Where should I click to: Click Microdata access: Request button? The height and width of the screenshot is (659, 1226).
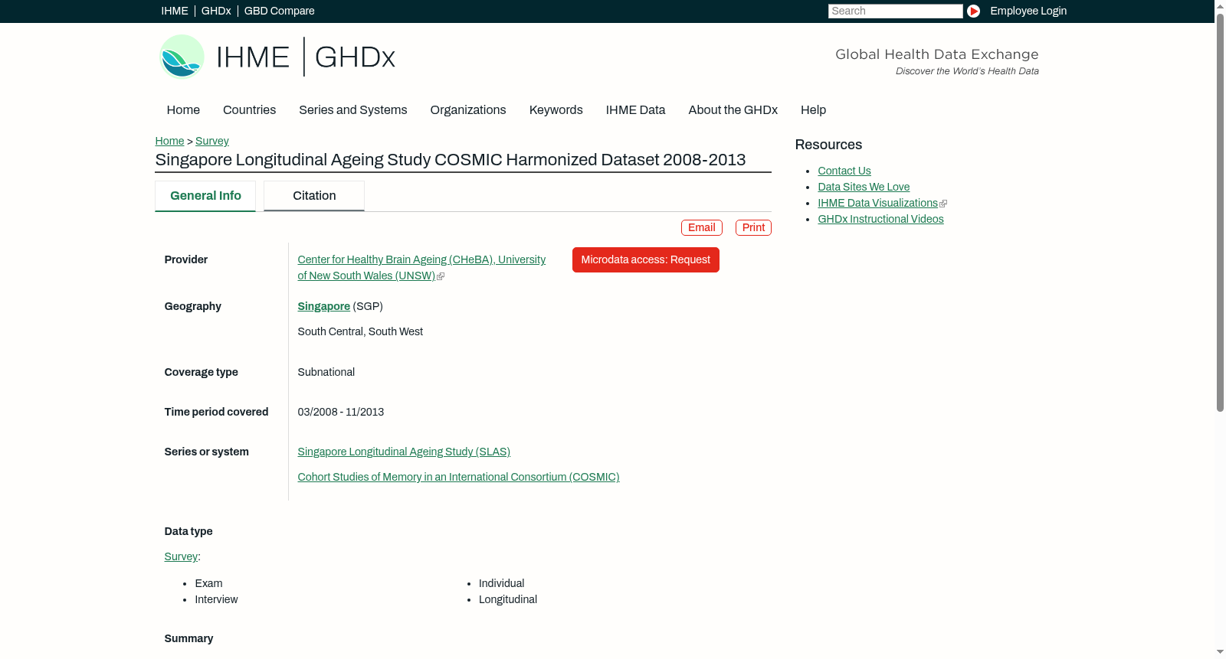click(x=646, y=260)
